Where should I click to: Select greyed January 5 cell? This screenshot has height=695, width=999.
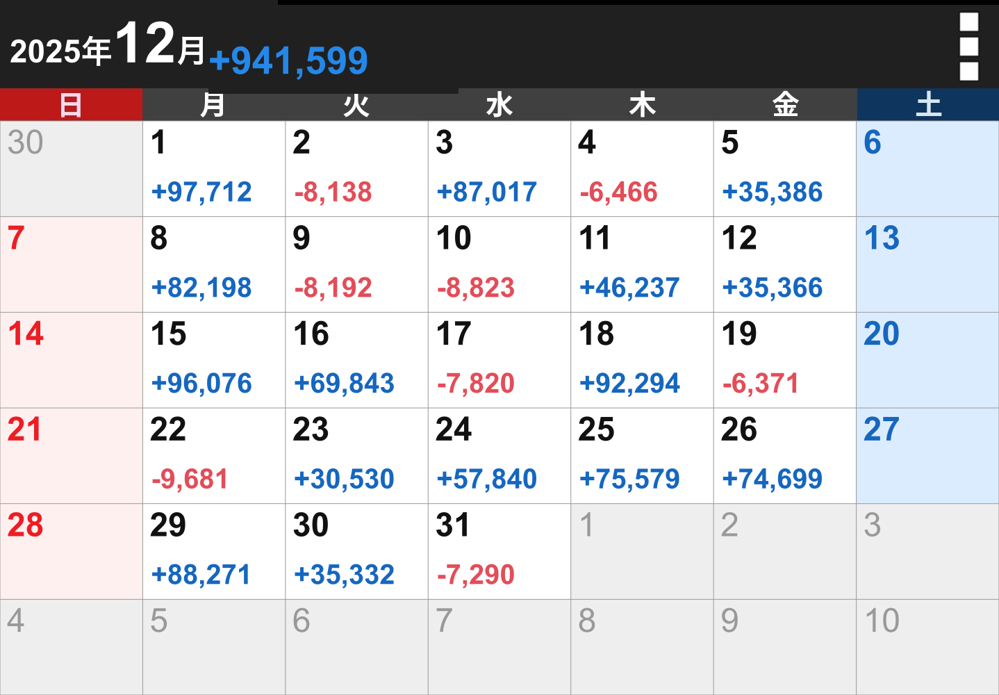pos(214,647)
